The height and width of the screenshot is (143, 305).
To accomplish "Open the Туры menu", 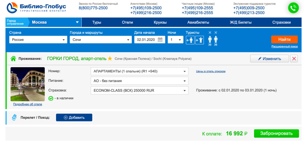I will 97,22.
